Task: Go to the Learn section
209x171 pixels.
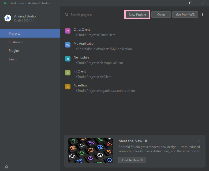Action: pyautogui.click(x=30, y=59)
